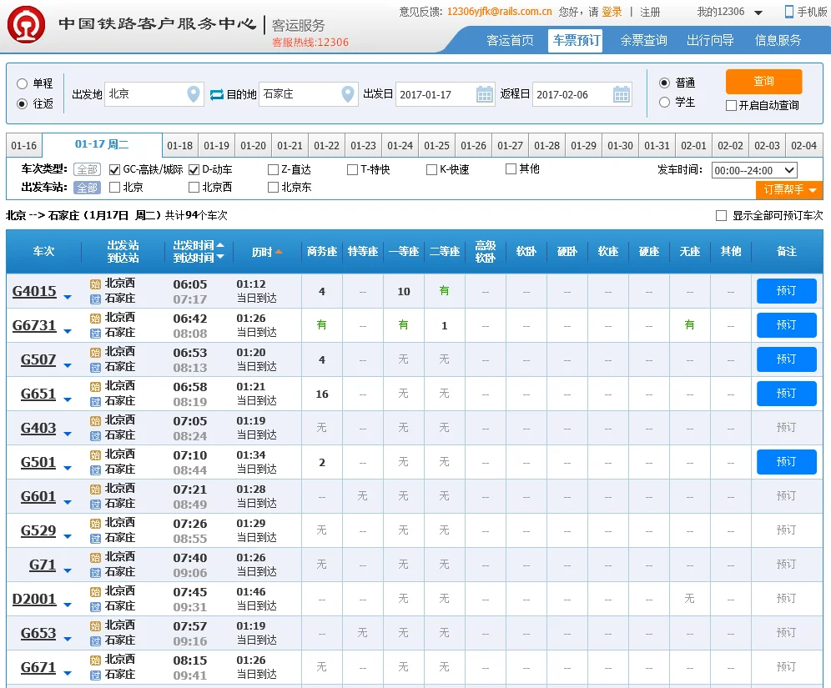The image size is (831, 688).
Task: Book train G6731 via its 预订 button
Action: 785,324
